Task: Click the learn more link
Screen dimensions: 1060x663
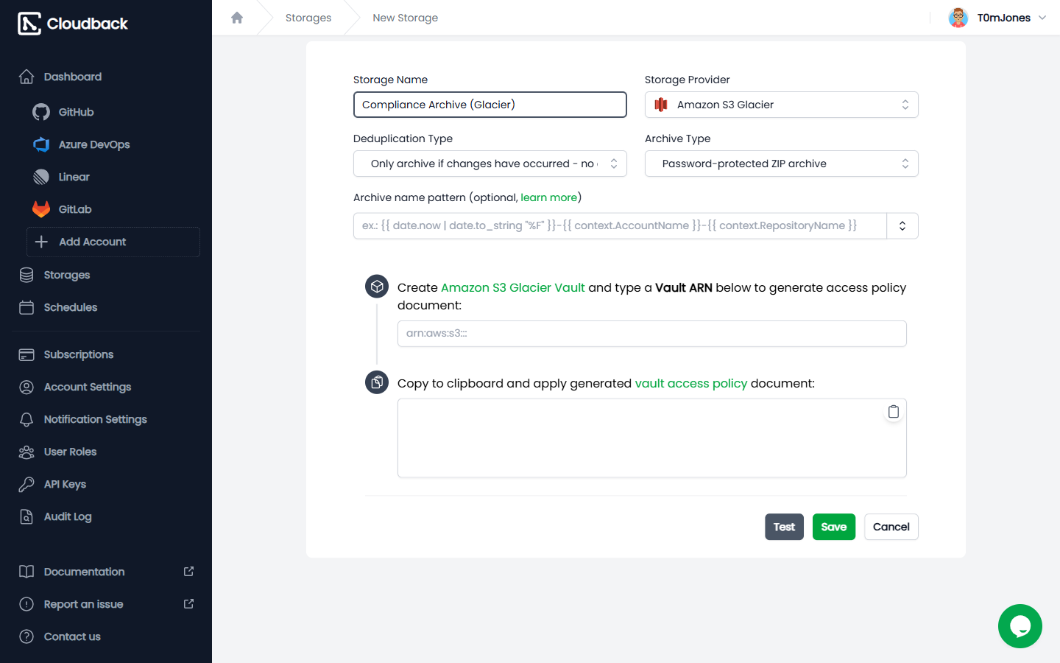Action: 549,197
